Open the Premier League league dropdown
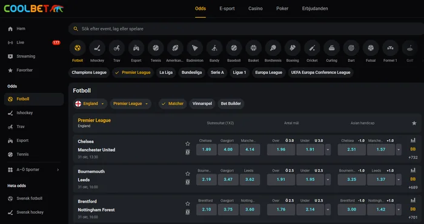424x224 pixels. pos(130,103)
